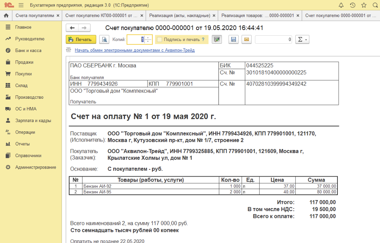Click inside the Копий copies field

tap(136, 39)
